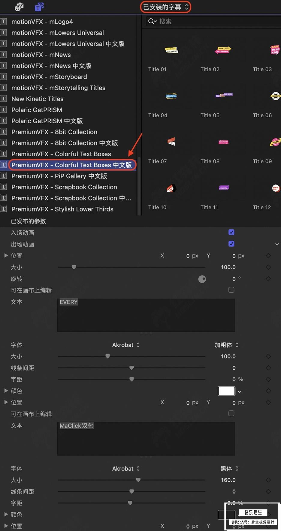The image size is (281, 531).
Task: Click the 160.0 size value field
Action: (x=228, y=480)
